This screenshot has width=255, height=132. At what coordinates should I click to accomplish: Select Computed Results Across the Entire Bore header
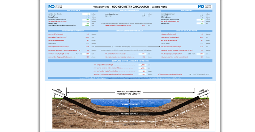tap(129, 61)
